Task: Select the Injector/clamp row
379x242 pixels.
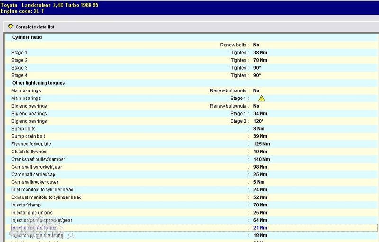Action: tap(191, 205)
